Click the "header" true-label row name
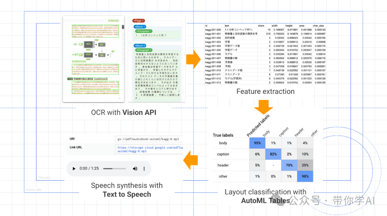 tap(223, 165)
